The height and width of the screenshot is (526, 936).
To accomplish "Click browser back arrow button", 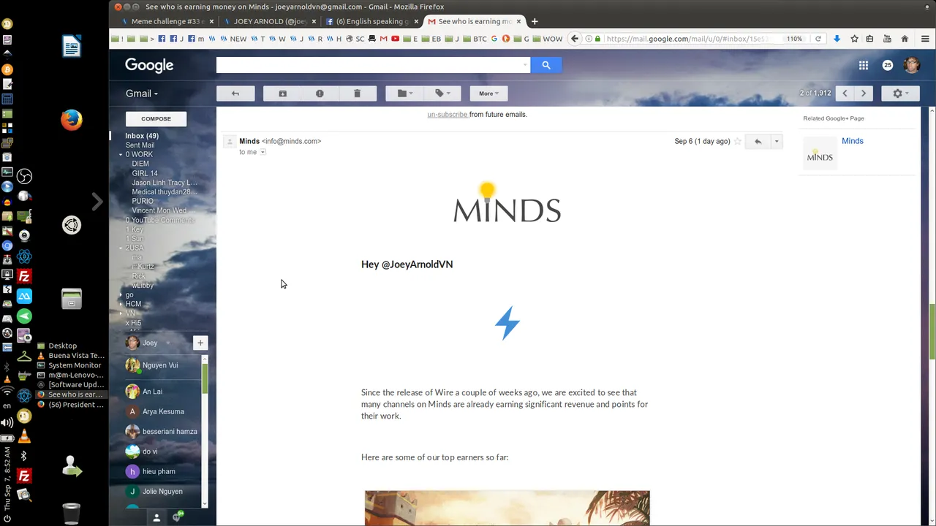I will pyautogui.click(x=575, y=39).
